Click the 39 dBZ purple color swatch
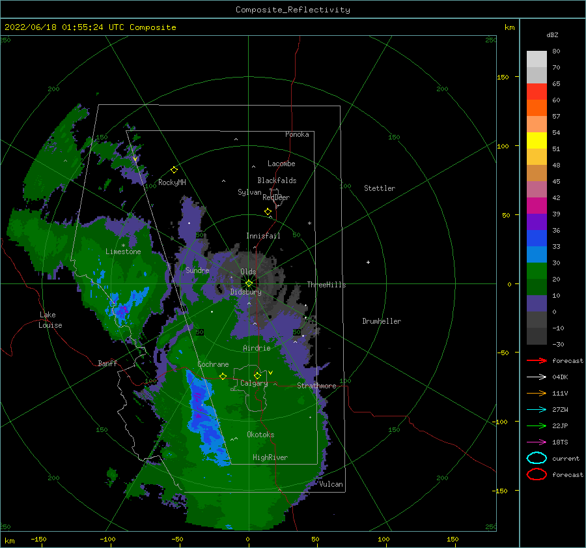Viewport: 586px width, 548px height. (537, 222)
